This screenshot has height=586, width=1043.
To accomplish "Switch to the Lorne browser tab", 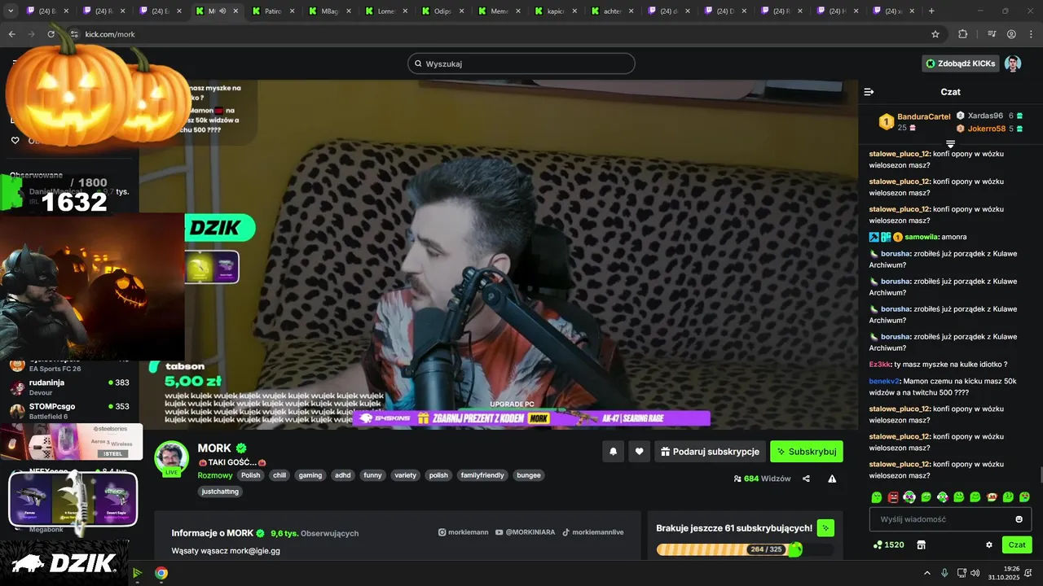I will [x=386, y=11].
